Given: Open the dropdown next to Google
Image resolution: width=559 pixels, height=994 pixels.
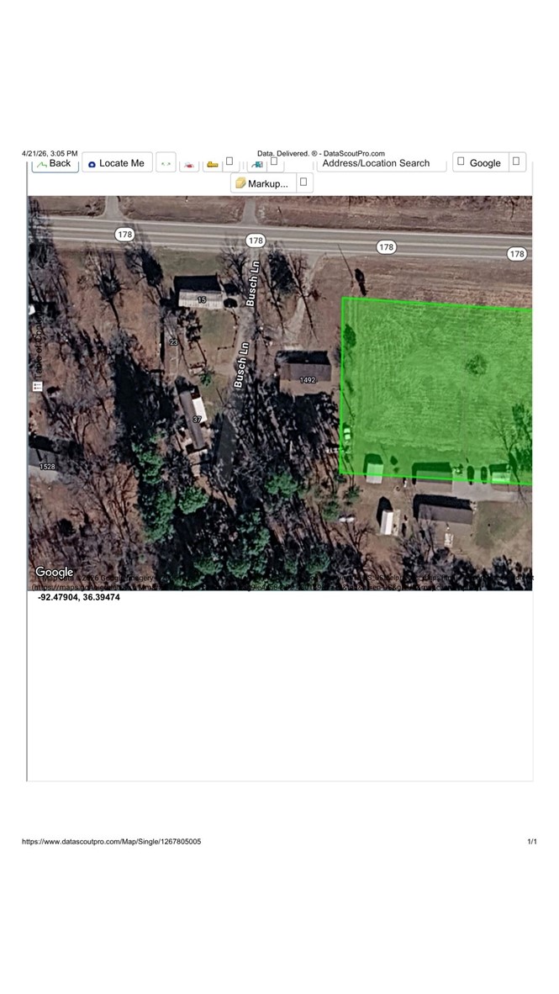Looking at the screenshot, I should click(x=517, y=161).
